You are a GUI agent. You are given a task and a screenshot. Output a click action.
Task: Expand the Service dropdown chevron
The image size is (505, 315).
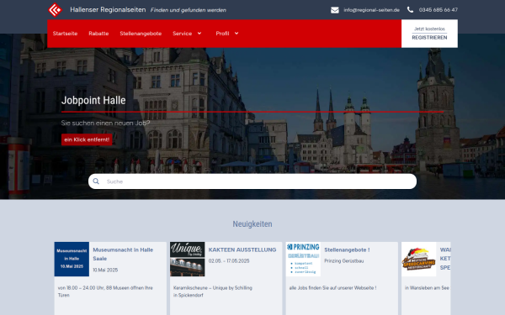pos(199,33)
